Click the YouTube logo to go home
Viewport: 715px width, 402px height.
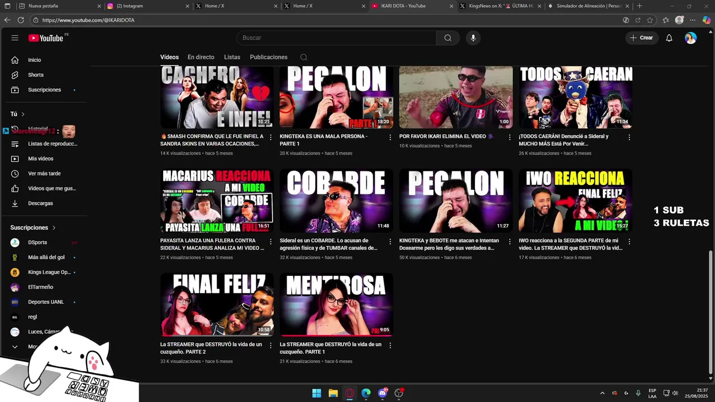point(46,38)
